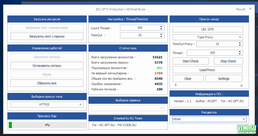Click the 'Загрузить лист с прокси' button

coord(47,36)
